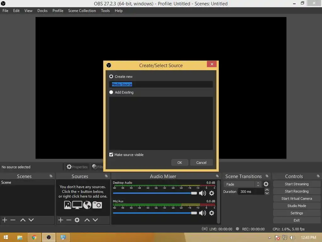Click Start Virtual Camera button

tap(297, 199)
